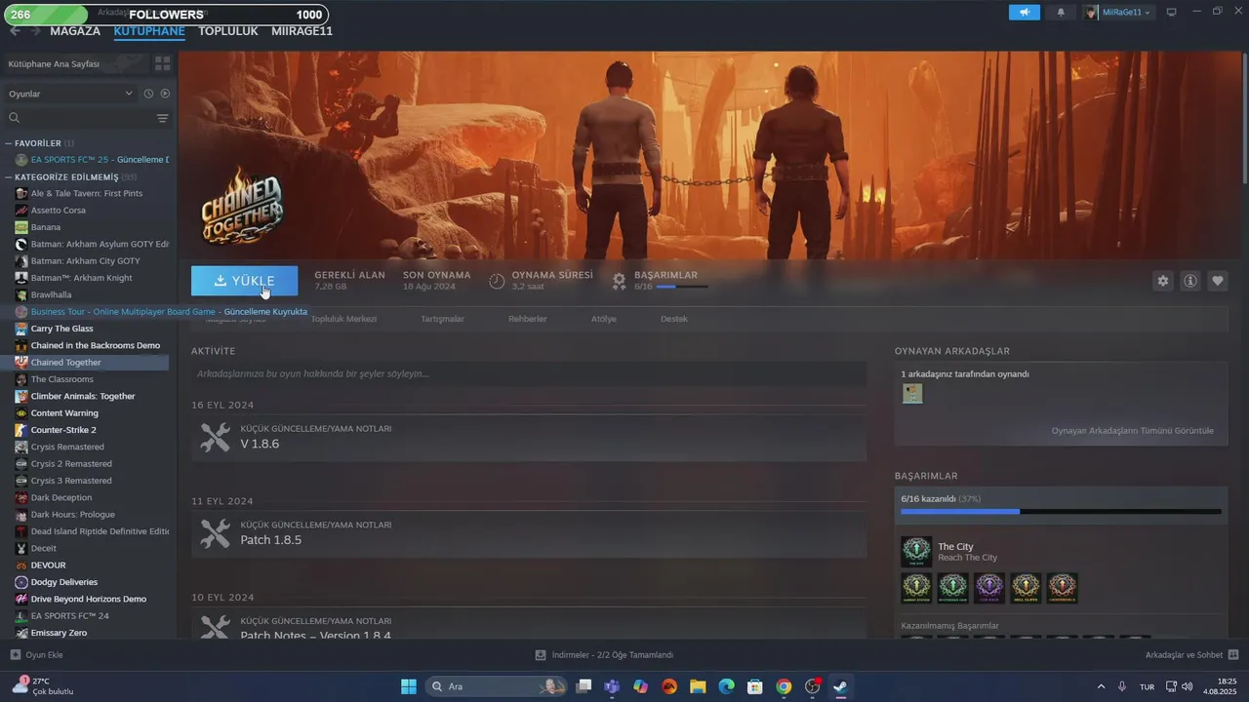
Task: Open the Steam taskbar icon
Action: [x=840, y=686]
